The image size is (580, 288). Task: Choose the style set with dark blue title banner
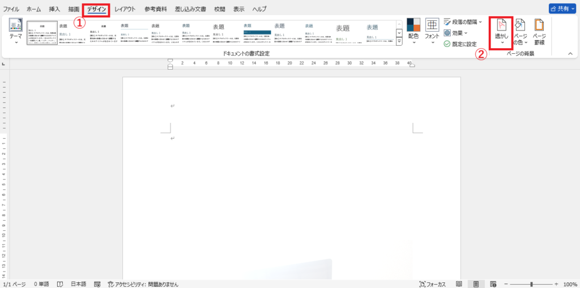[257, 32]
